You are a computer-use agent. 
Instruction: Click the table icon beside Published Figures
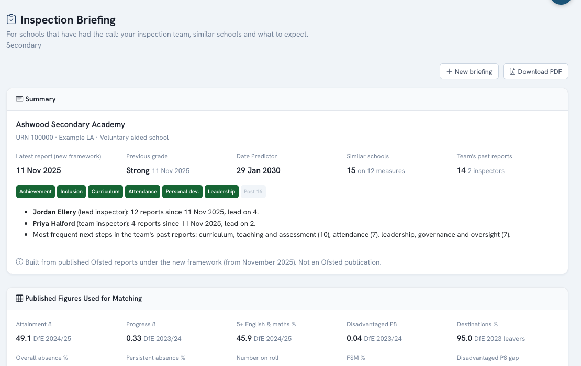pos(19,298)
